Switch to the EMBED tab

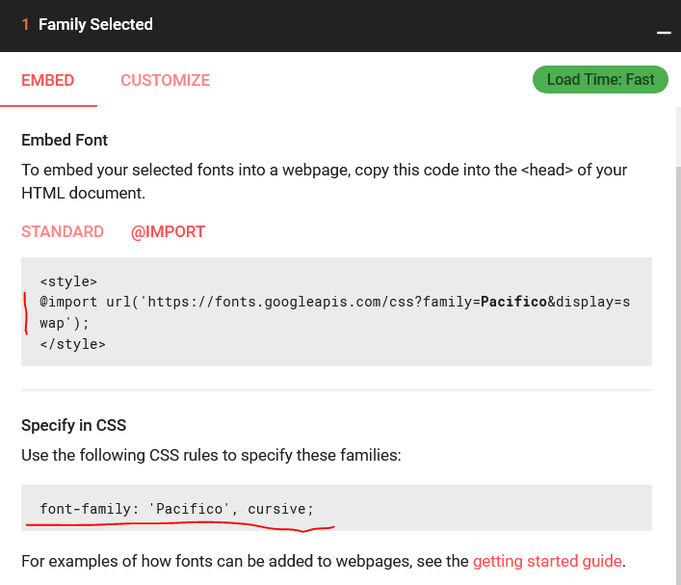point(48,80)
